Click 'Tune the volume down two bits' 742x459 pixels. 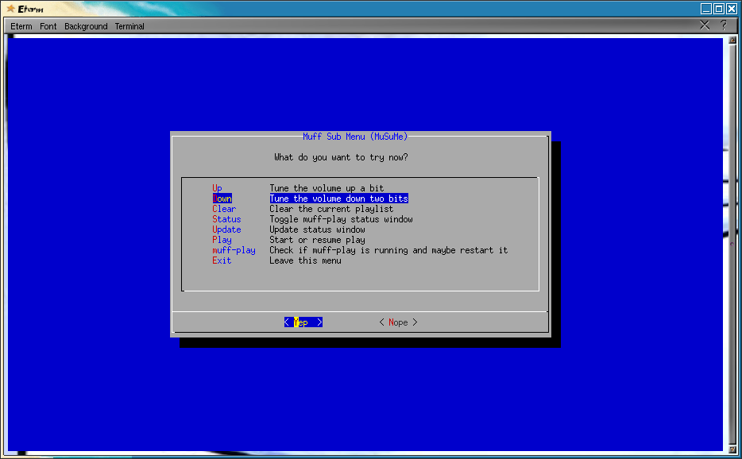point(338,199)
